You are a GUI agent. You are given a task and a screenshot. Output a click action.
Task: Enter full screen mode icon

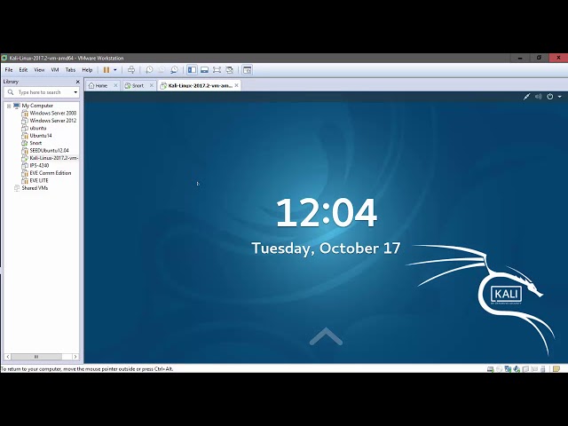[217, 70]
